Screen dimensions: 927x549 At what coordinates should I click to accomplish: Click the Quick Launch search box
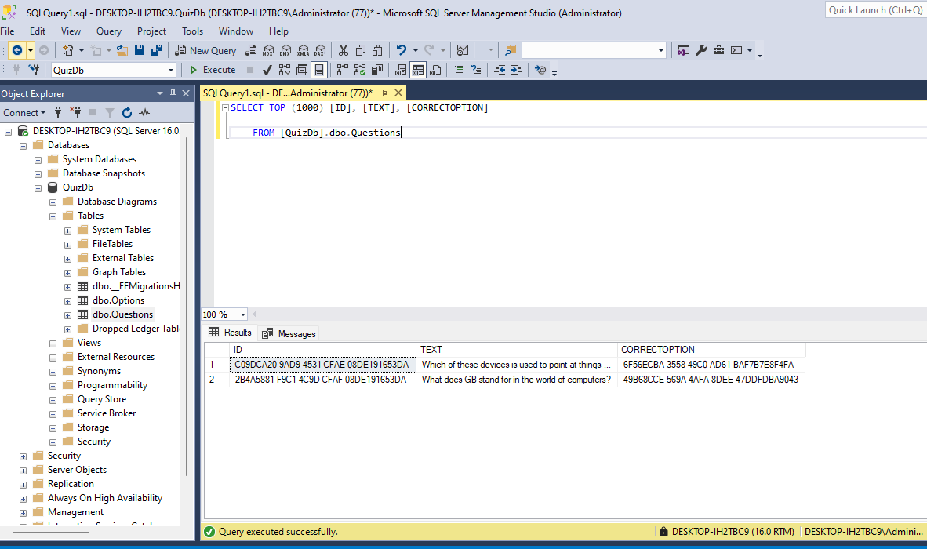tap(875, 9)
